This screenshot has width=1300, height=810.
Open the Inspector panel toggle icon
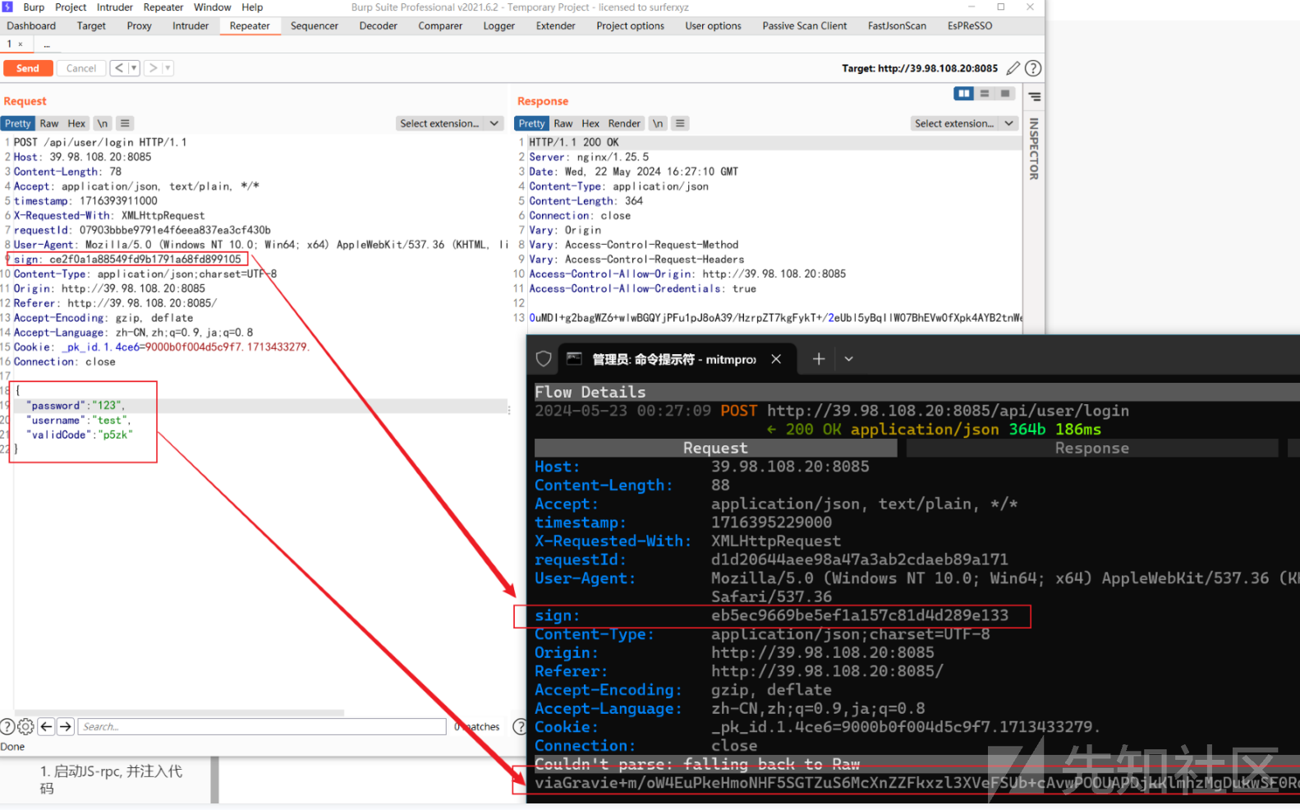pos(1035,97)
